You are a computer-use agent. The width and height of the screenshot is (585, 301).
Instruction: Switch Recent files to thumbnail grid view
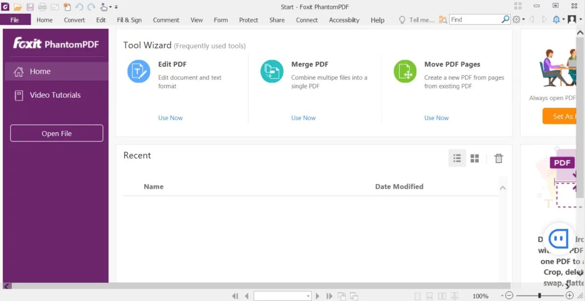(x=475, y=159)
